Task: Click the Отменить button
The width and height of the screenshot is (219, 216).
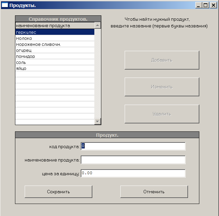Action: point(154,192)
